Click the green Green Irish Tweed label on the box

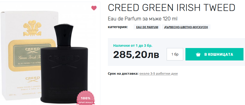[27, 55]
